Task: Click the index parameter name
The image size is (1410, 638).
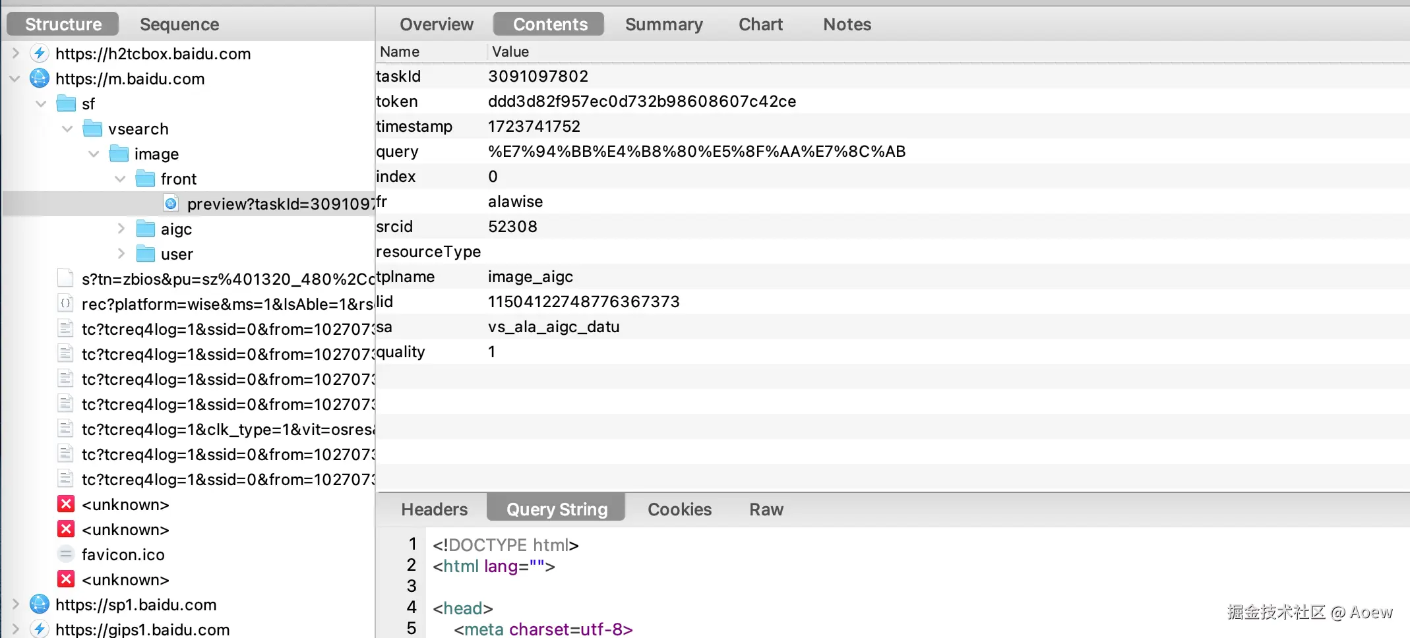Action: point(396,177)
